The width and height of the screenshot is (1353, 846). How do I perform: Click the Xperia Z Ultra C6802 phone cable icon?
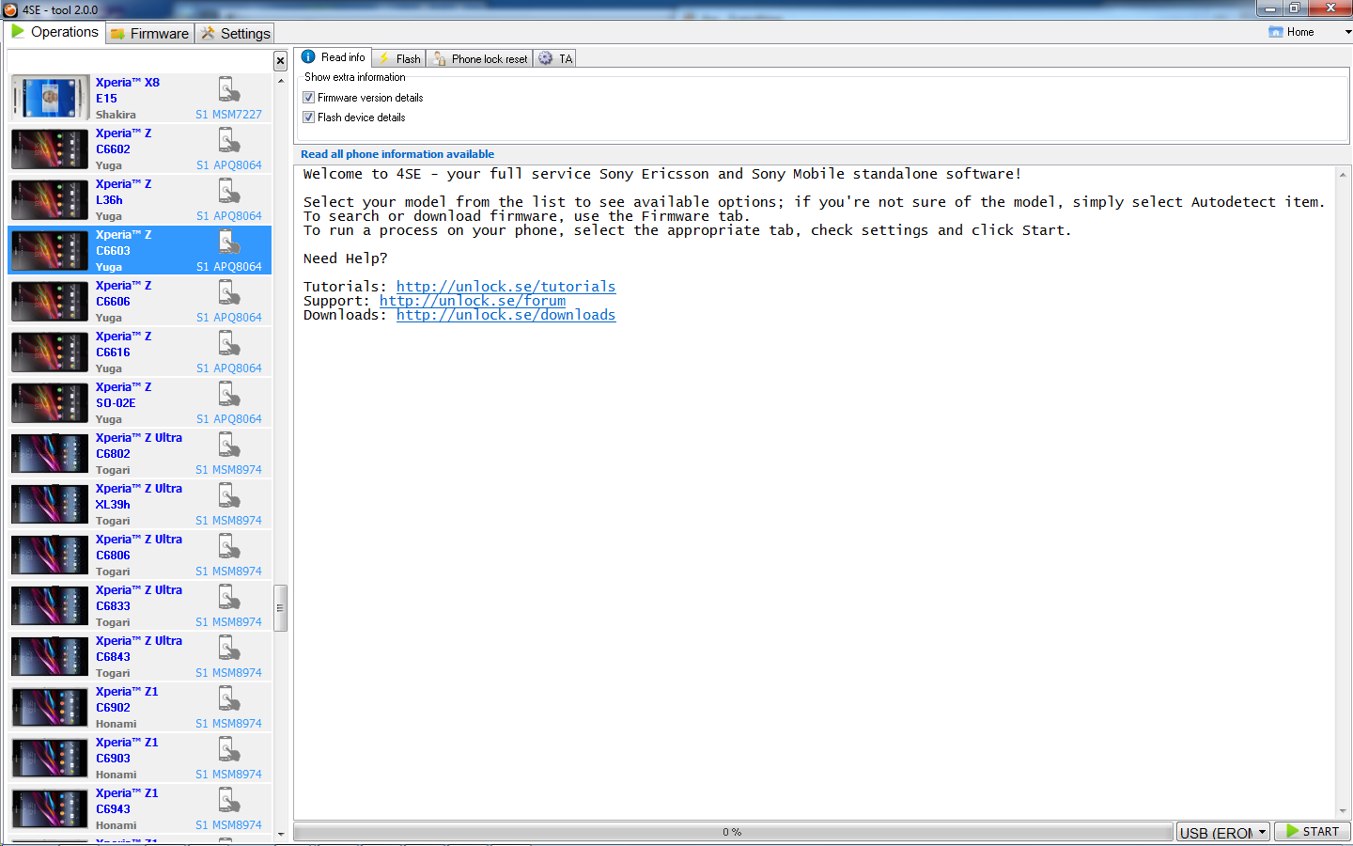[229, 445]
